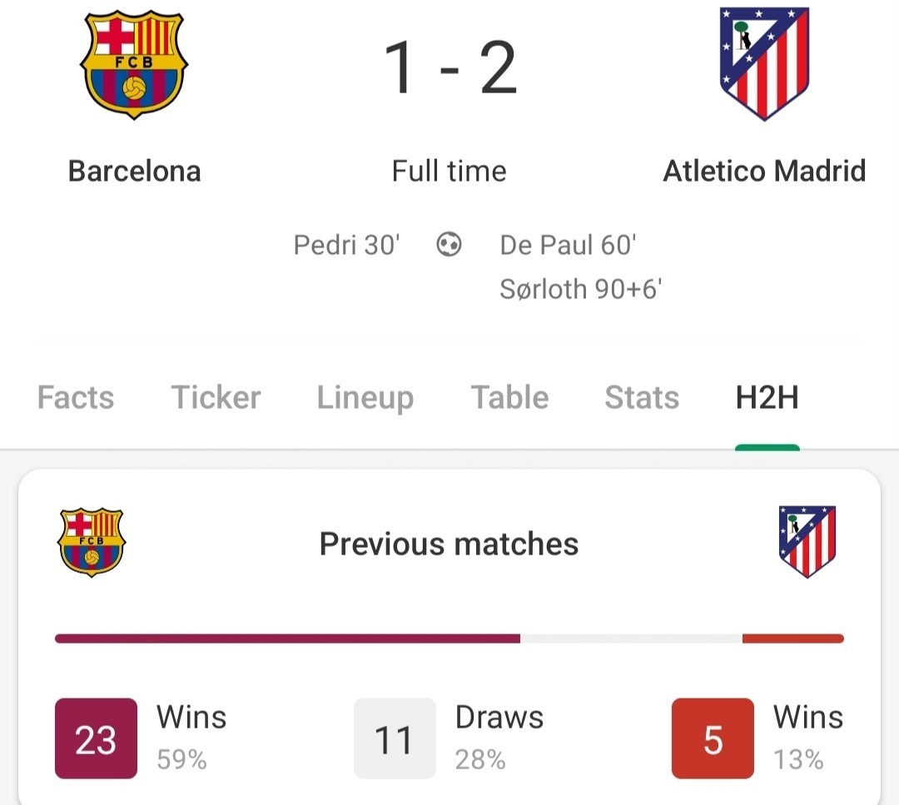Switch to the Table tab
Screen dimensions: 899x805
(x=509, y=397)
